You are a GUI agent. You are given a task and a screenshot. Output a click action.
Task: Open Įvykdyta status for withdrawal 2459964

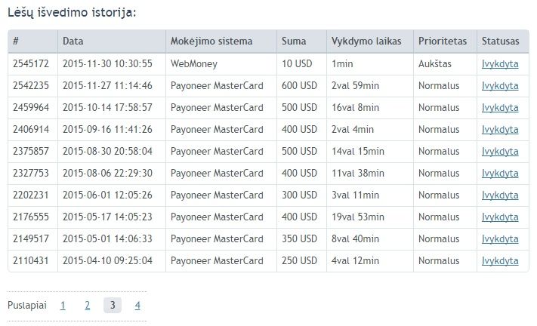point(500,108)
